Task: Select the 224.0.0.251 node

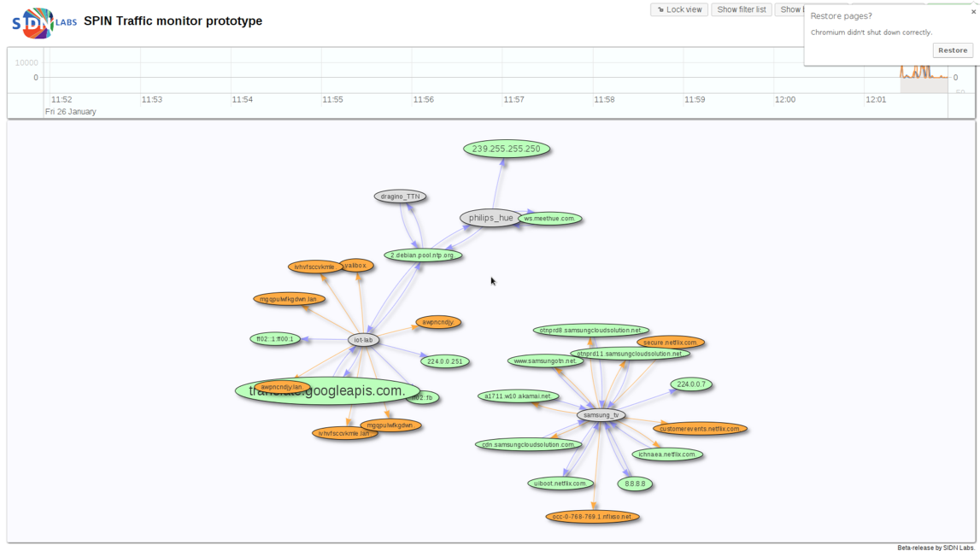Action: 445,361
